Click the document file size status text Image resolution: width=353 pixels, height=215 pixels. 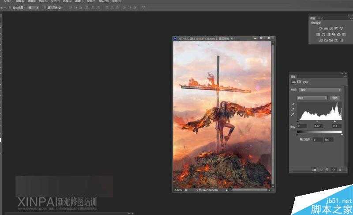point(207,190)
